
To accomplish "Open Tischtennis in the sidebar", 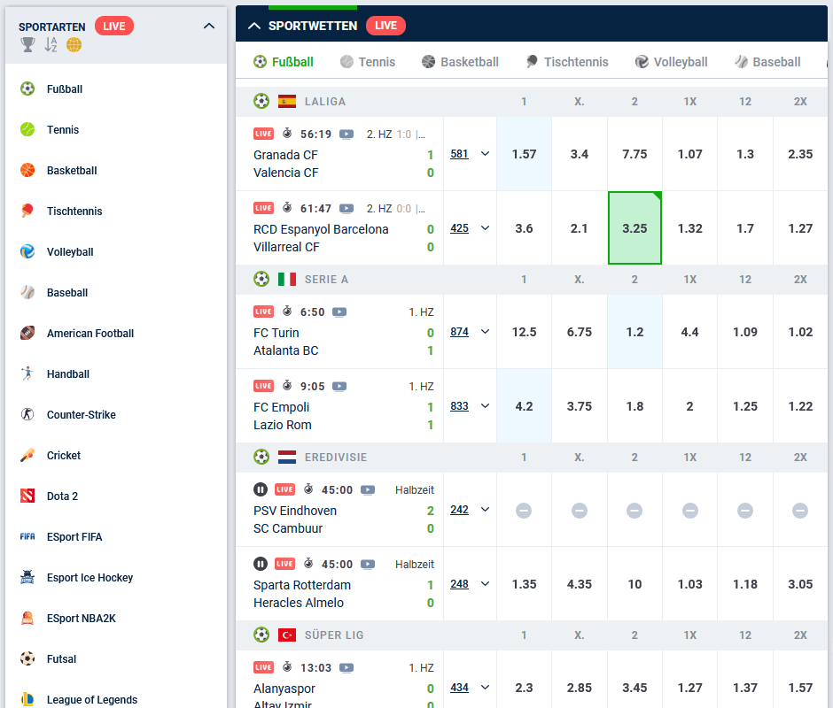I will point(74,212).
